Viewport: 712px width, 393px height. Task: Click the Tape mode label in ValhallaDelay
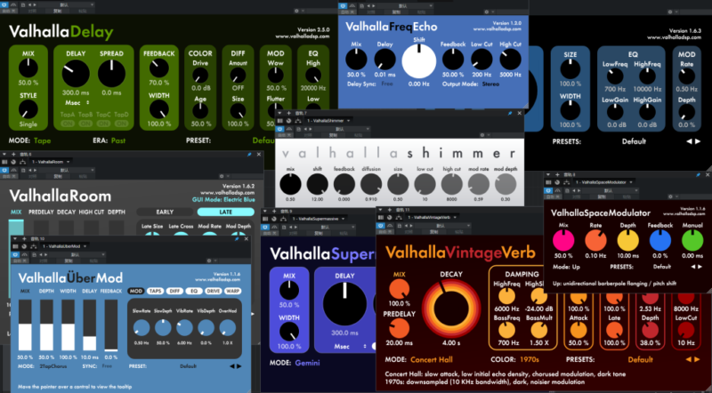[x=44, y=140]
